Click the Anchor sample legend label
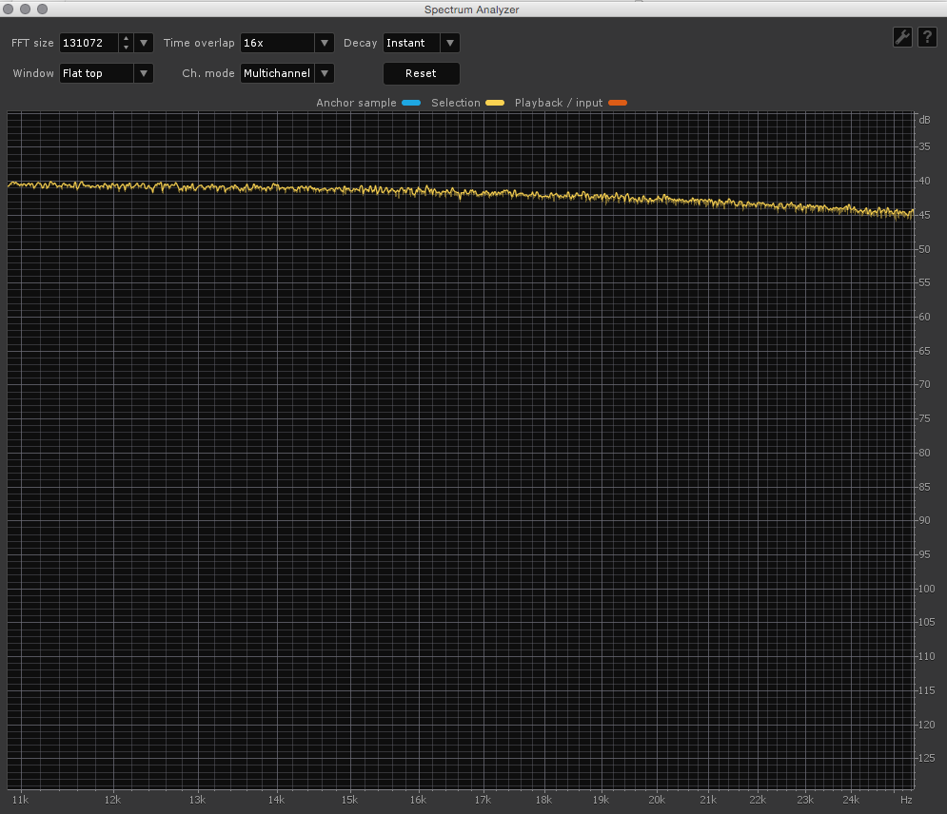947x814 pixels. (356, 103)
